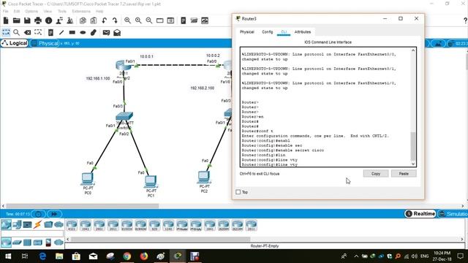
Task: Add a Simple PDU envelope
Action: pos(106,32)
